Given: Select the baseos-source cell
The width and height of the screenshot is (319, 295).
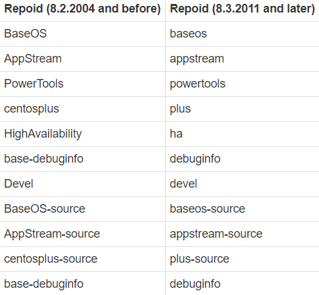Looking at the screenshot, I should point(242,209).
